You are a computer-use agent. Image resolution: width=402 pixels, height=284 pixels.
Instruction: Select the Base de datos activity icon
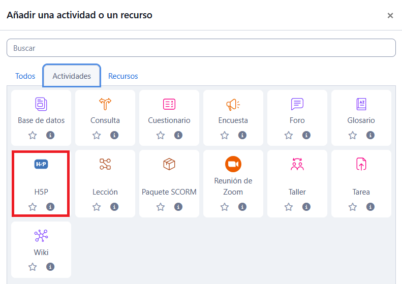click(41, 104)
